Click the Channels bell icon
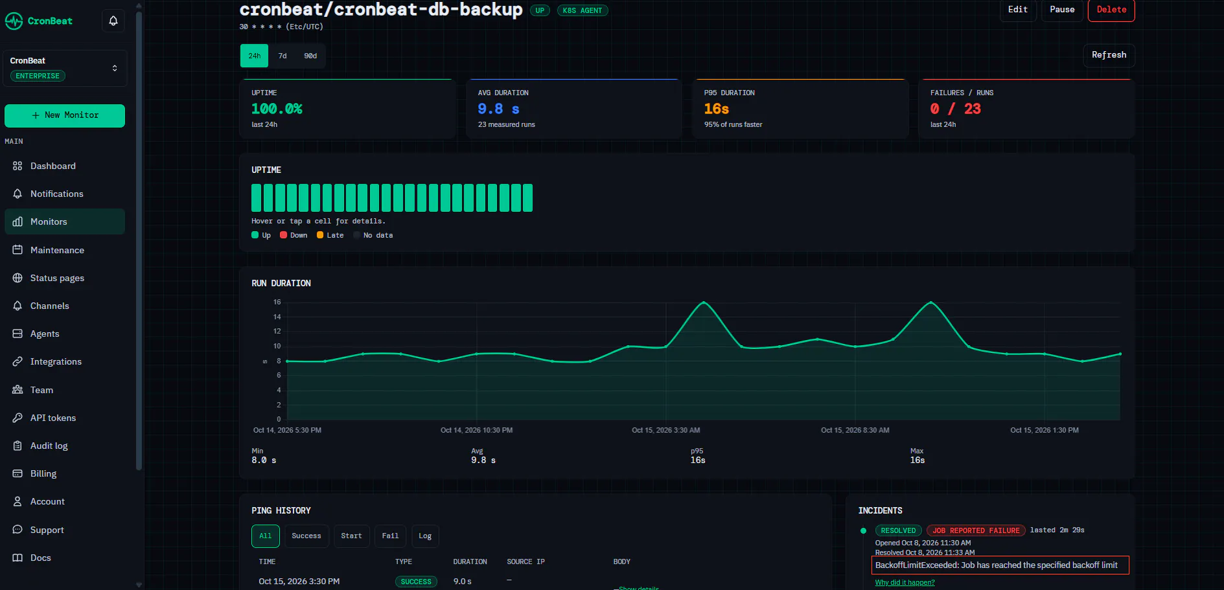 point(17,306)
